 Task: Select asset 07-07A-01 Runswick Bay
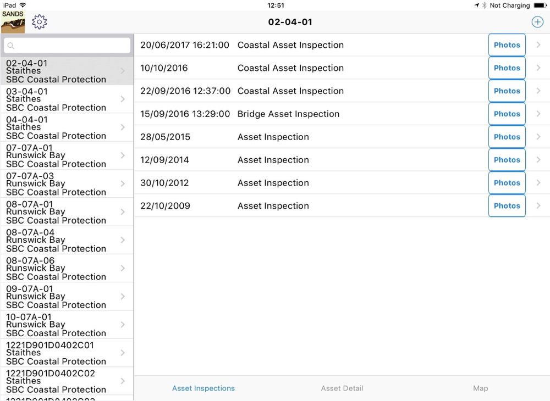tap(67, 156)
